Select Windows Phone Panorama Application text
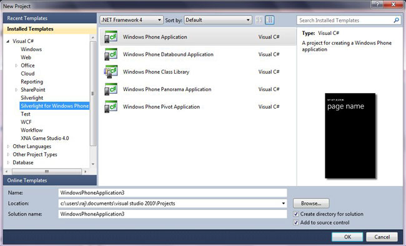The height and width of the screenshot is (246, 406). (x=167, y=89)
